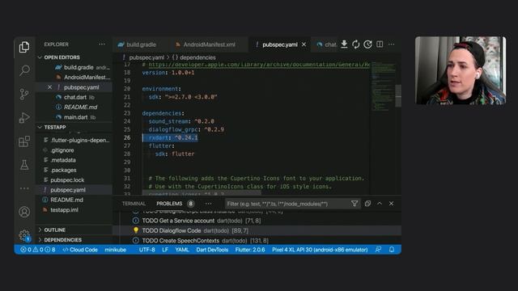Open .flutter-plugins-dependencies file
Image resolution: width=518 pixels, height=291 pixels.
pos(79,140)
